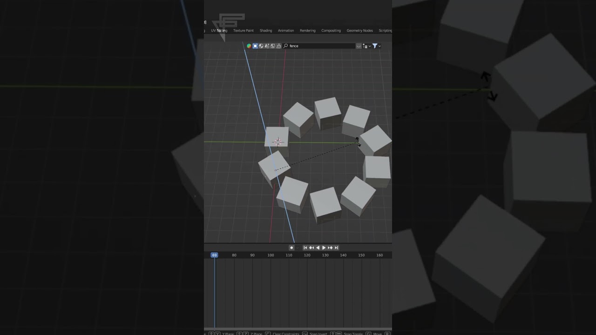Click frame 90 on the timeline ruler
Viewport: 596px width, 335px height.
tap(252, 255)
